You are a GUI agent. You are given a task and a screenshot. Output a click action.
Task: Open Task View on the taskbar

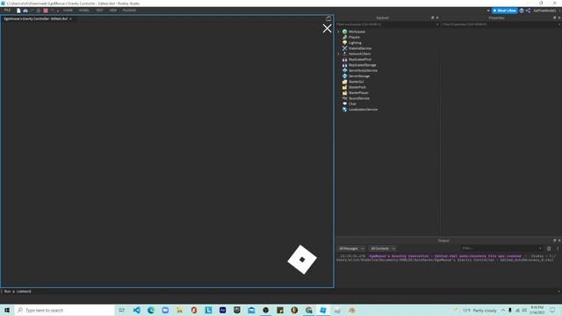[x=122, y=310]
